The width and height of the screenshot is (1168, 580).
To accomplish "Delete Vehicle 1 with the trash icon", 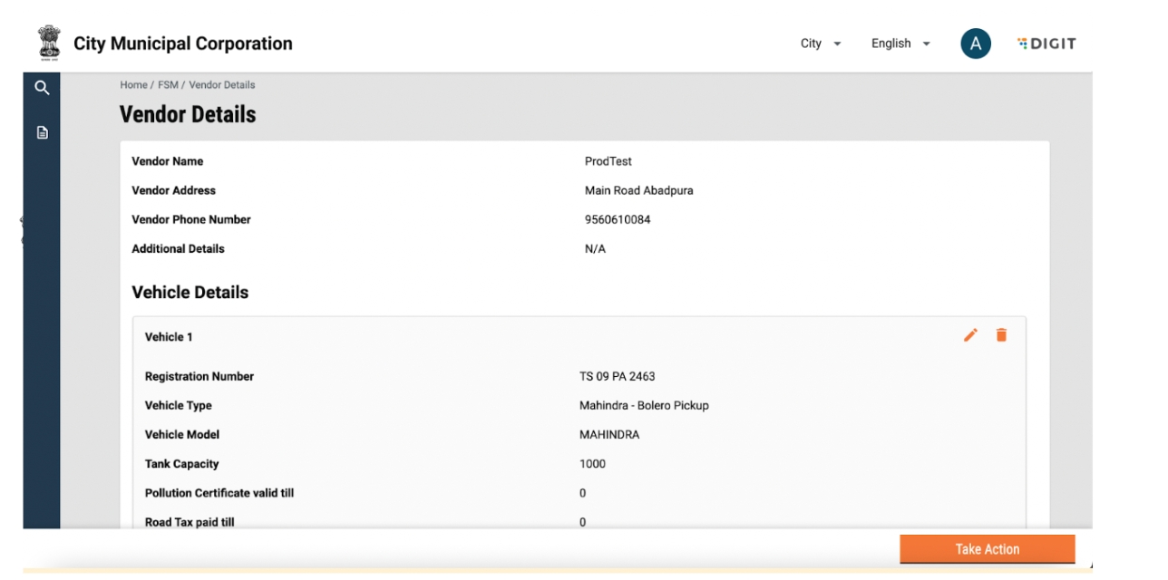I will pos(1001,335).
